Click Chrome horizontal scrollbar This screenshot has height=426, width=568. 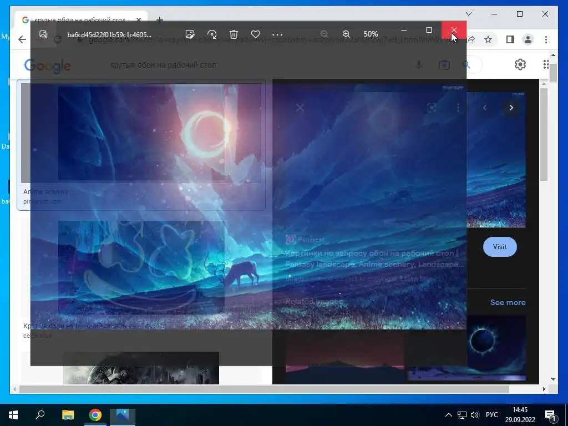pos(264,389)
